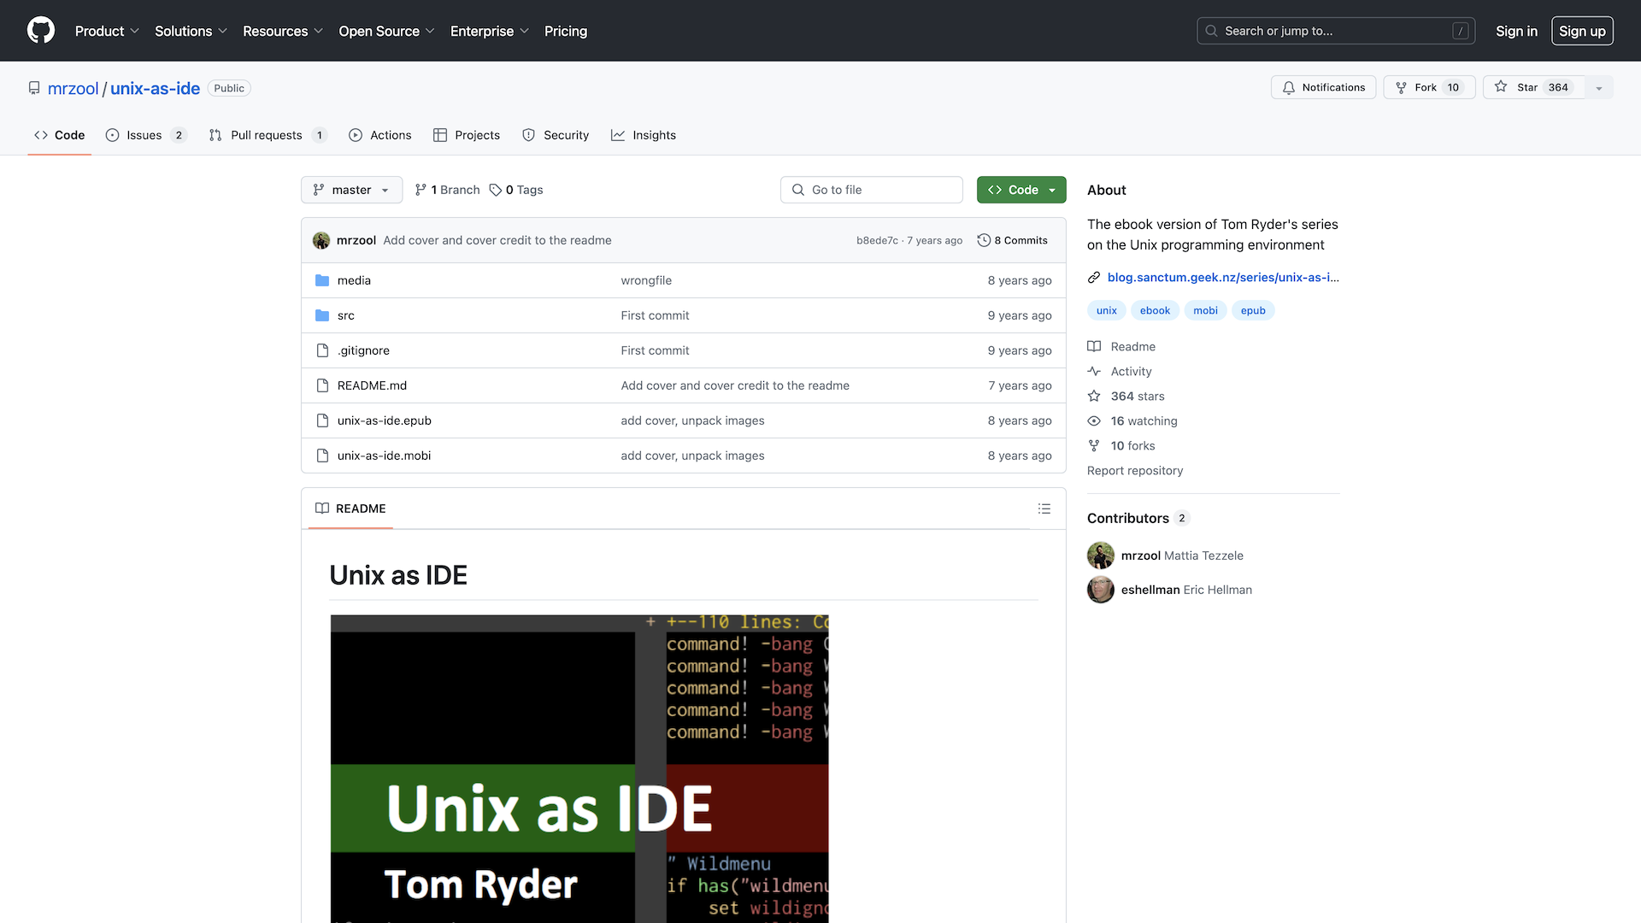Screen dimensions: 1641x923
Task: Go to the Pricing page
Action: (566, 31)
